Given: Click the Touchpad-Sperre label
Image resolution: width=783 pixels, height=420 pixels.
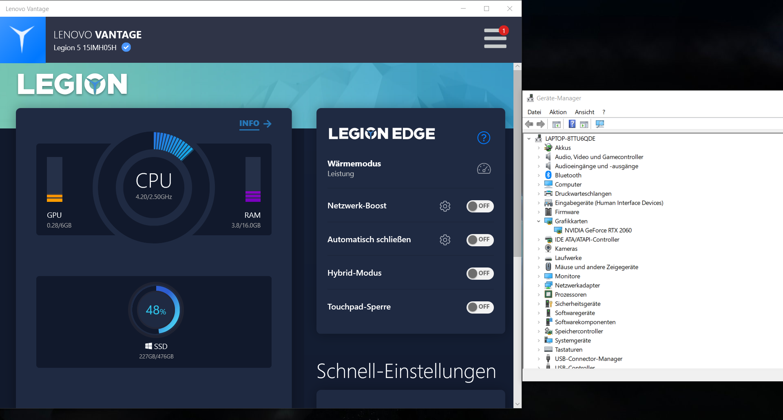Looking at the screenshot, I should (359, 307).
